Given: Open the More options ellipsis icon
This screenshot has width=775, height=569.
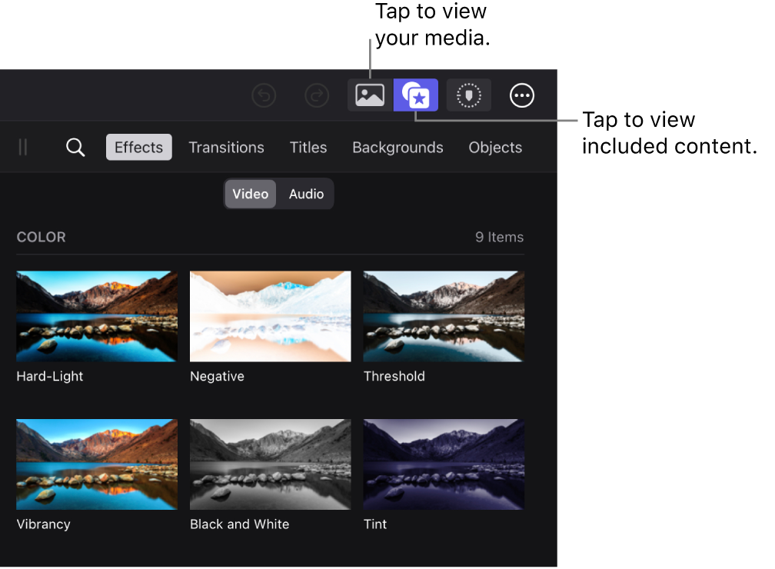Looking at the screenshot, I should click(522, 95).
